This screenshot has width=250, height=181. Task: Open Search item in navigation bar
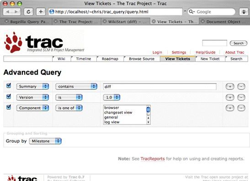coord(236,59)
